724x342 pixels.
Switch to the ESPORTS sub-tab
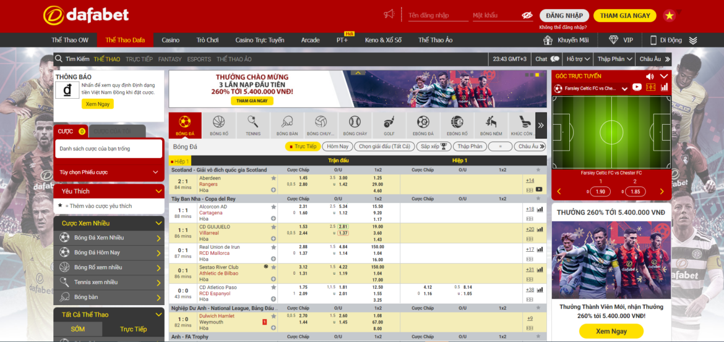coord(199,59)
